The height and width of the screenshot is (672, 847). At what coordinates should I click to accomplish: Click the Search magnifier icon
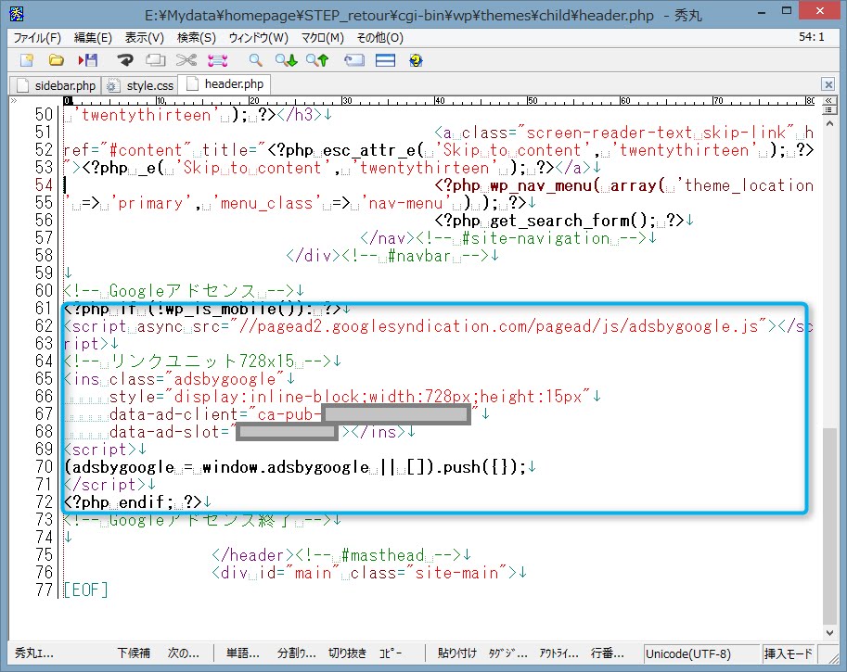pos(255,60)
